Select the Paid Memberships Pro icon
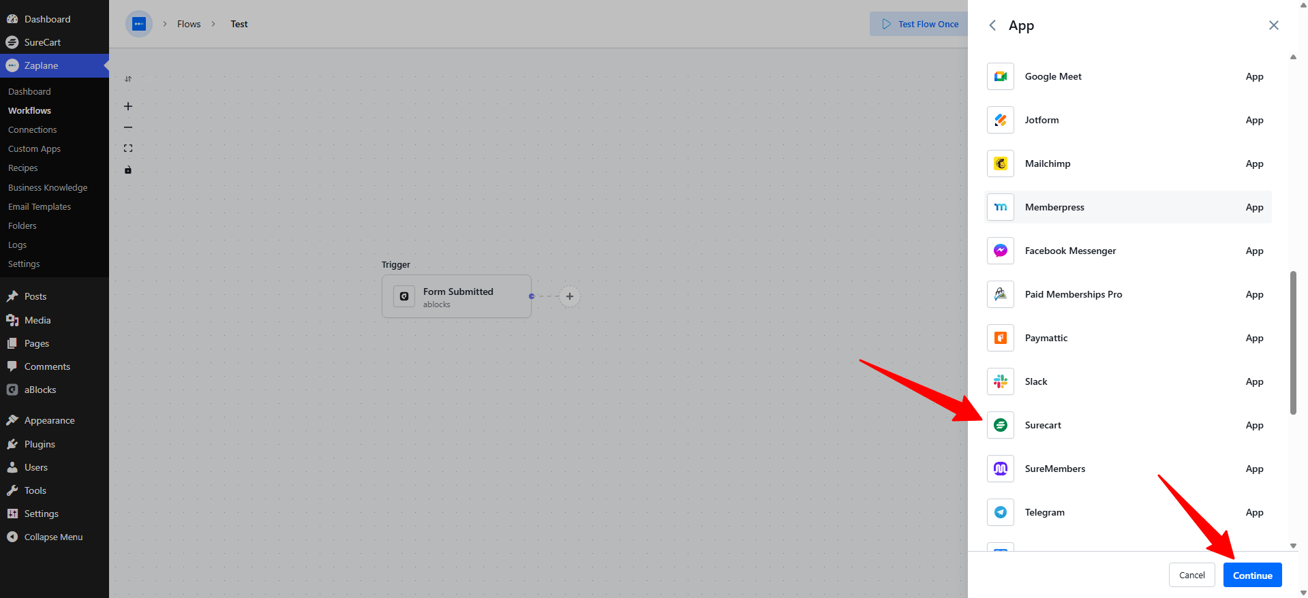 click(x=1001, y=294)
